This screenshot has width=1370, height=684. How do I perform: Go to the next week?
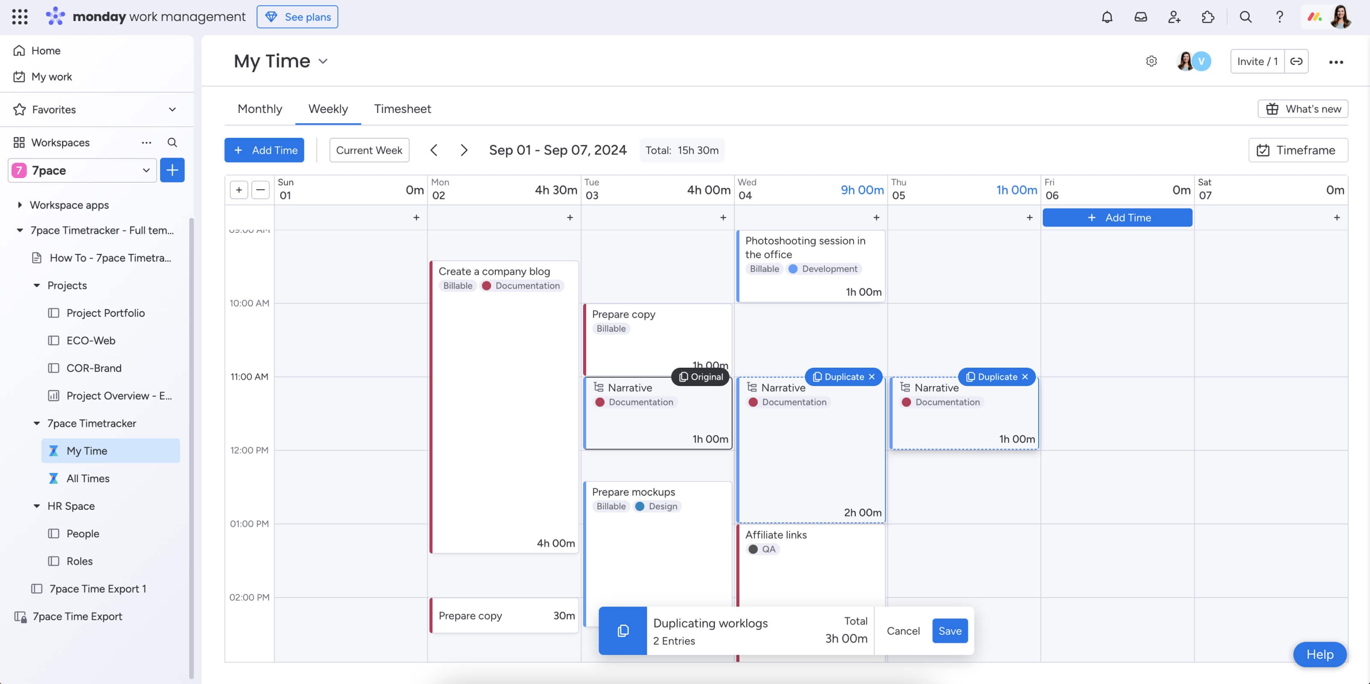pos(464,150)
